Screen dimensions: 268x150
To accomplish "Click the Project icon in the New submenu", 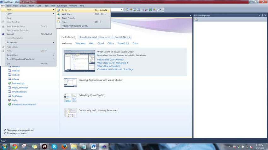I will (x=58, y=10).
